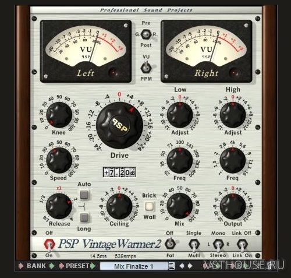
Task: Enable the Long release button
Action: click(x=84, y=217)
